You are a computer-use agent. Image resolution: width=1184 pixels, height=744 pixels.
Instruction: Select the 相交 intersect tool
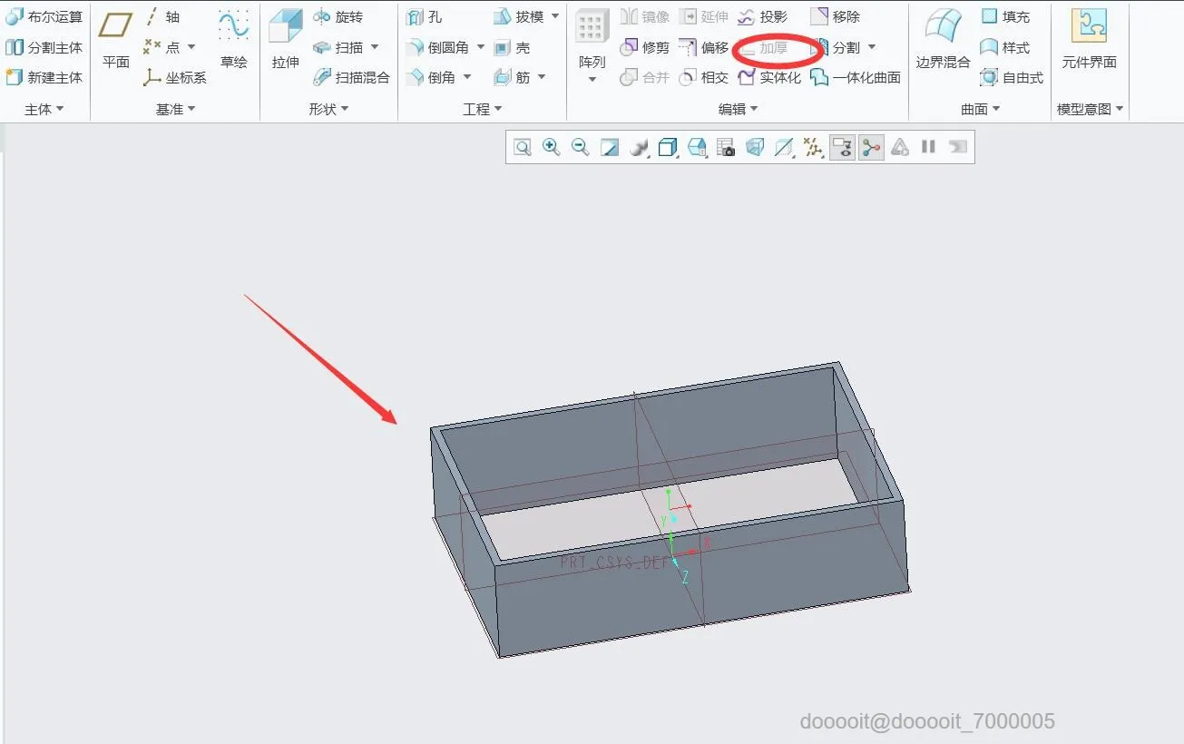click(704, 77)
